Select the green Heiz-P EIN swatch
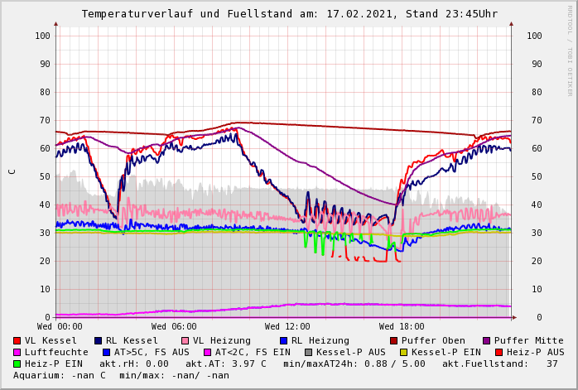 [x=17, y=364]
